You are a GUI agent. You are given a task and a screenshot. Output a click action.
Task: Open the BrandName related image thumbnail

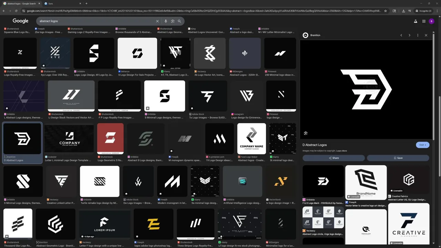(x=366, y=182)
